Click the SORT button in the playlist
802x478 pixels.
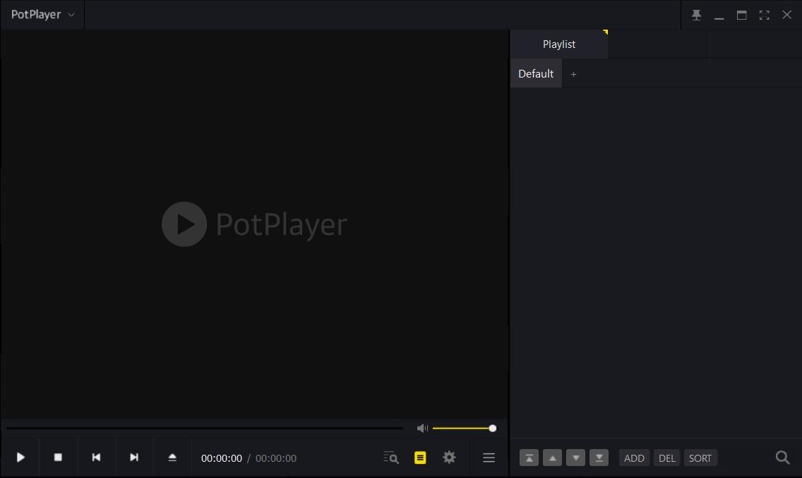700,458
